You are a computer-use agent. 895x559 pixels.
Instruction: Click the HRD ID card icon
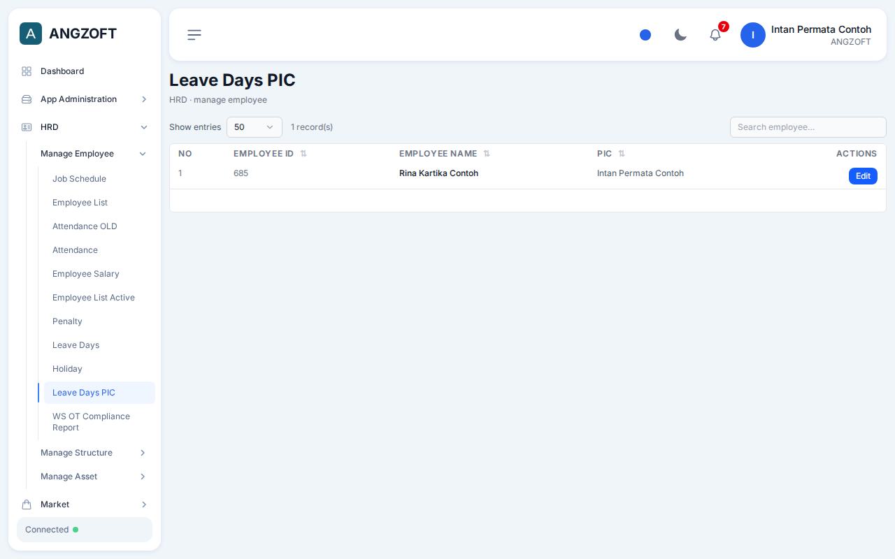pos(27,127)
